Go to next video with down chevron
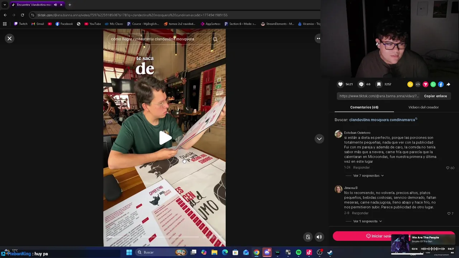This screenshot has width=459, height=258. pyautogui.click(x=319, y=139)
